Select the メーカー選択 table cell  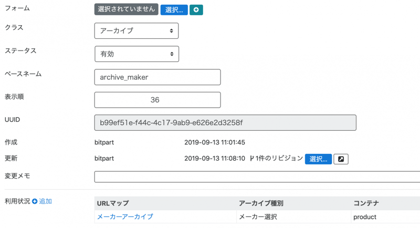point(258,216)
